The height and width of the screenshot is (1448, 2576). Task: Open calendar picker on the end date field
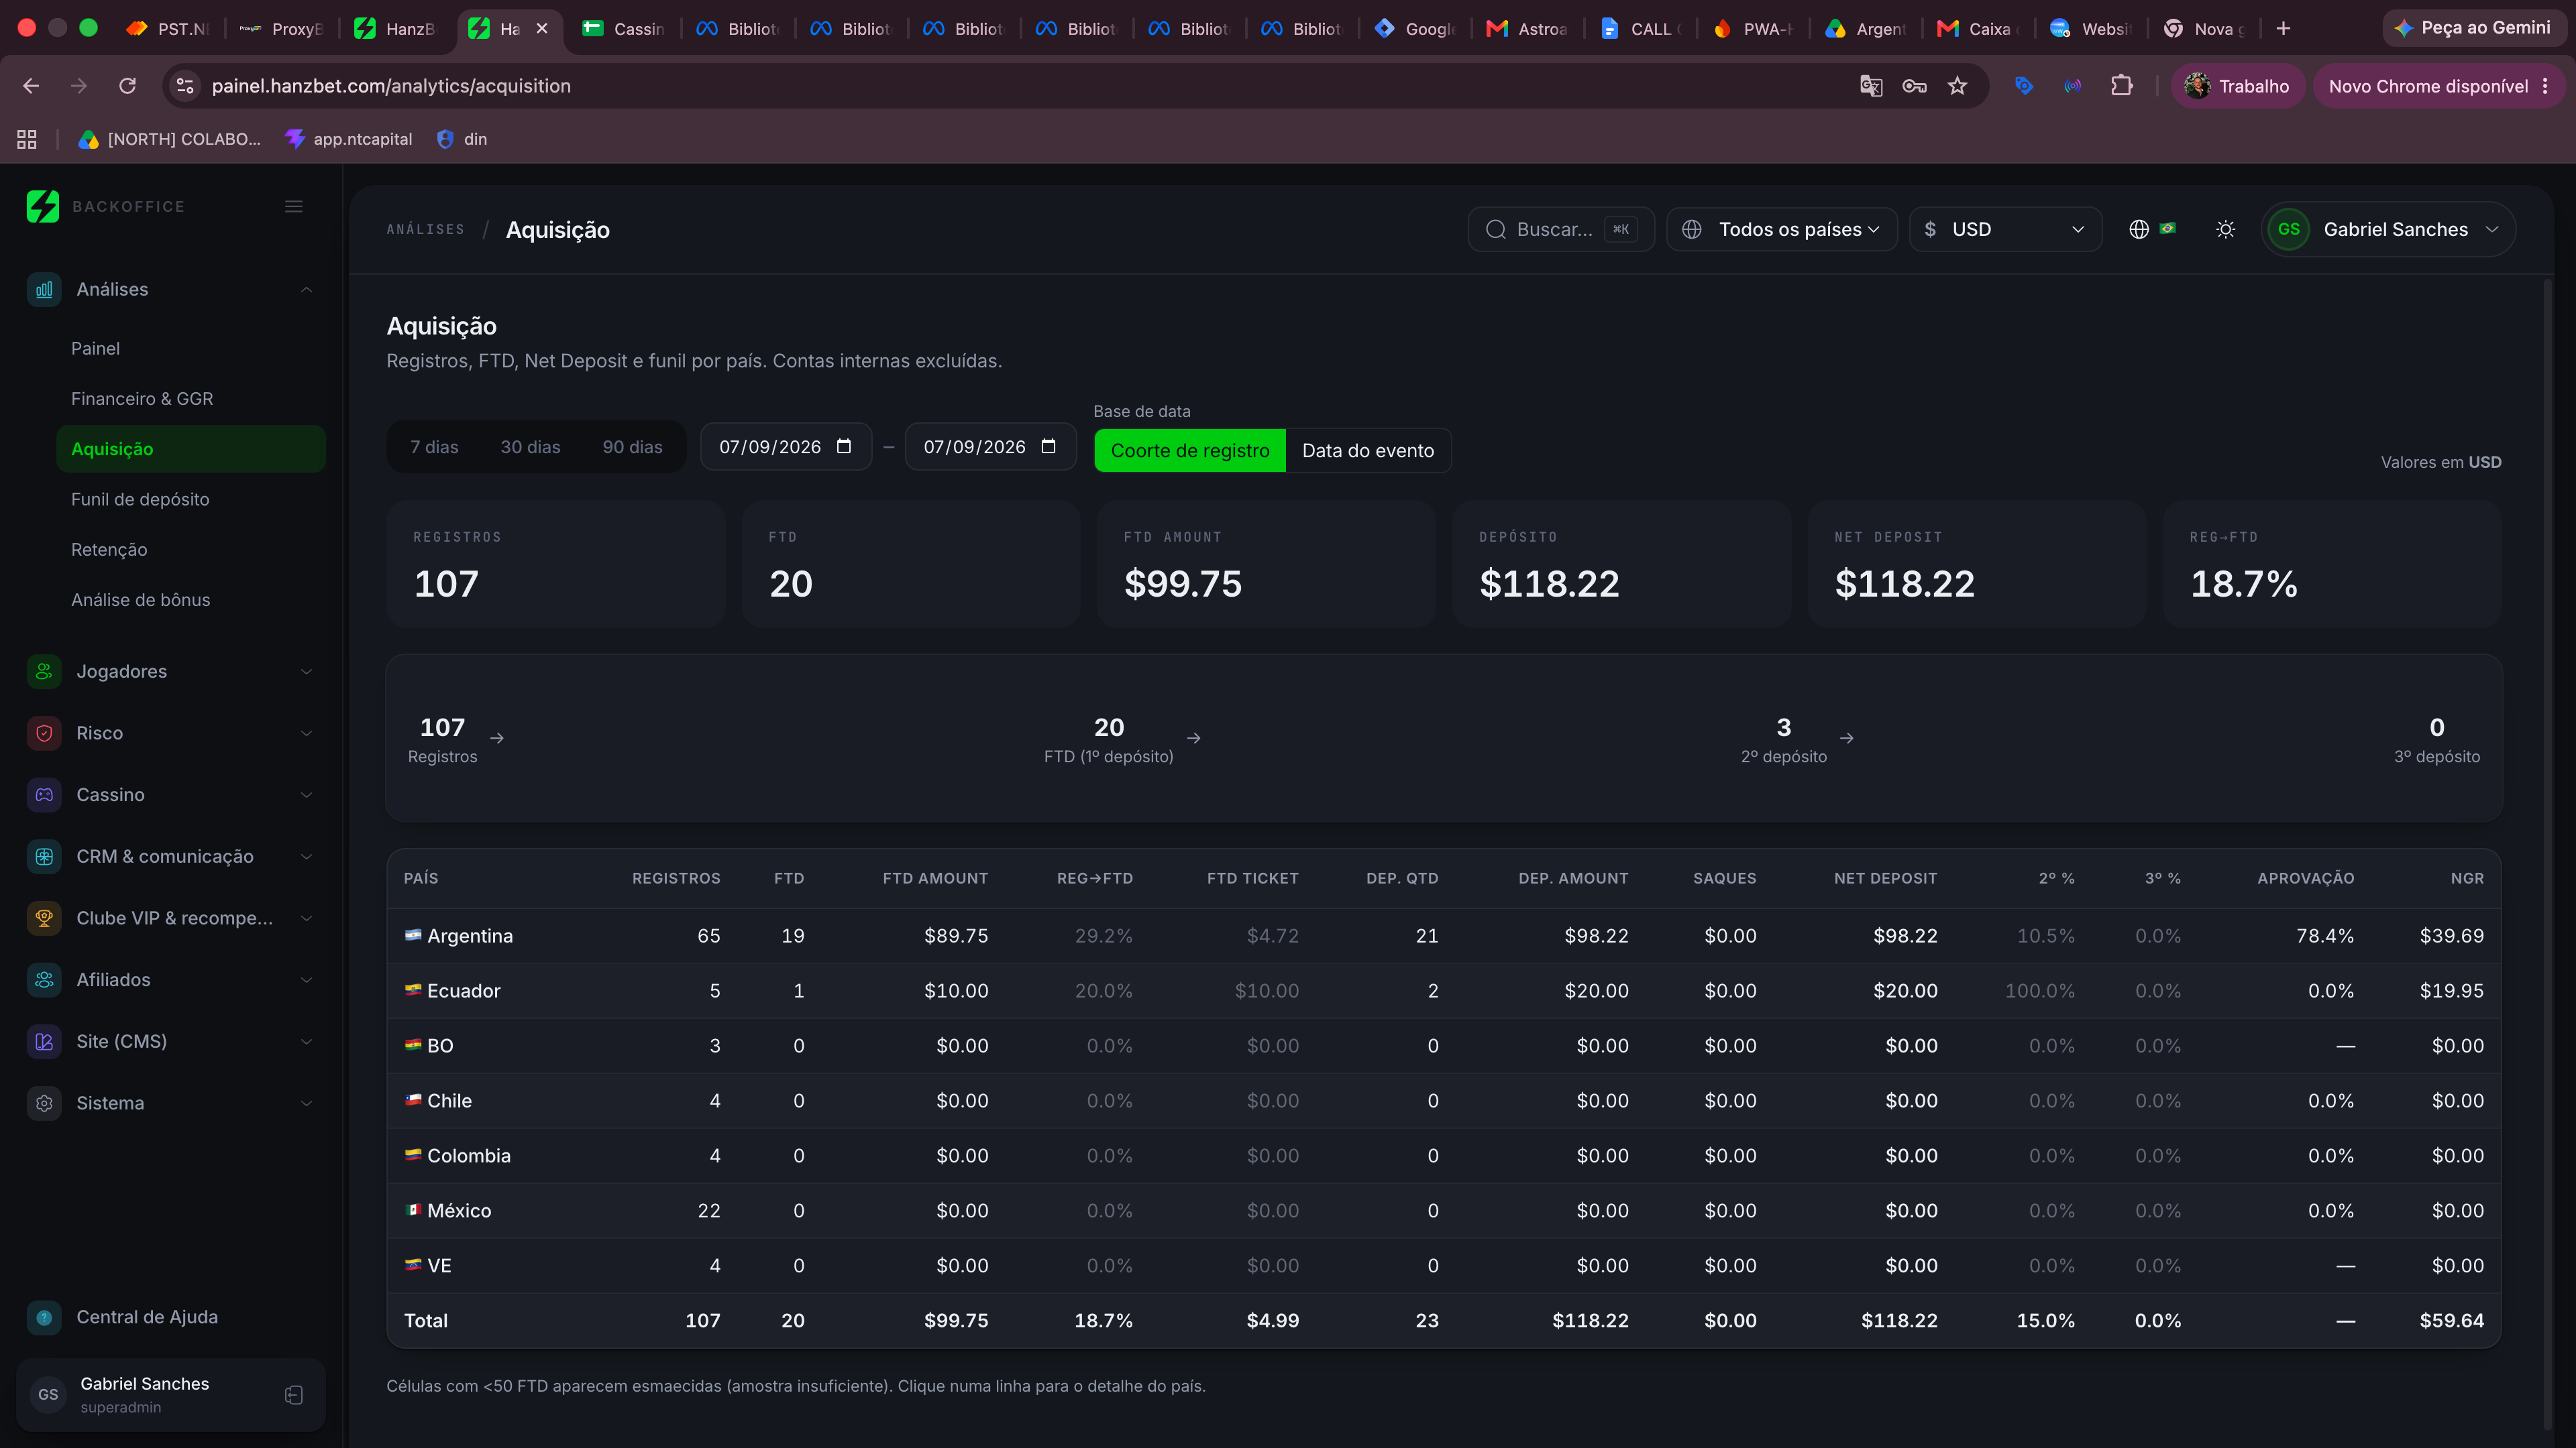[1048, 446]
